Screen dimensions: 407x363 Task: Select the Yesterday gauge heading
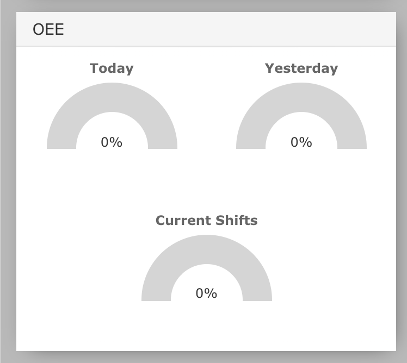click(x=301, y=68)
